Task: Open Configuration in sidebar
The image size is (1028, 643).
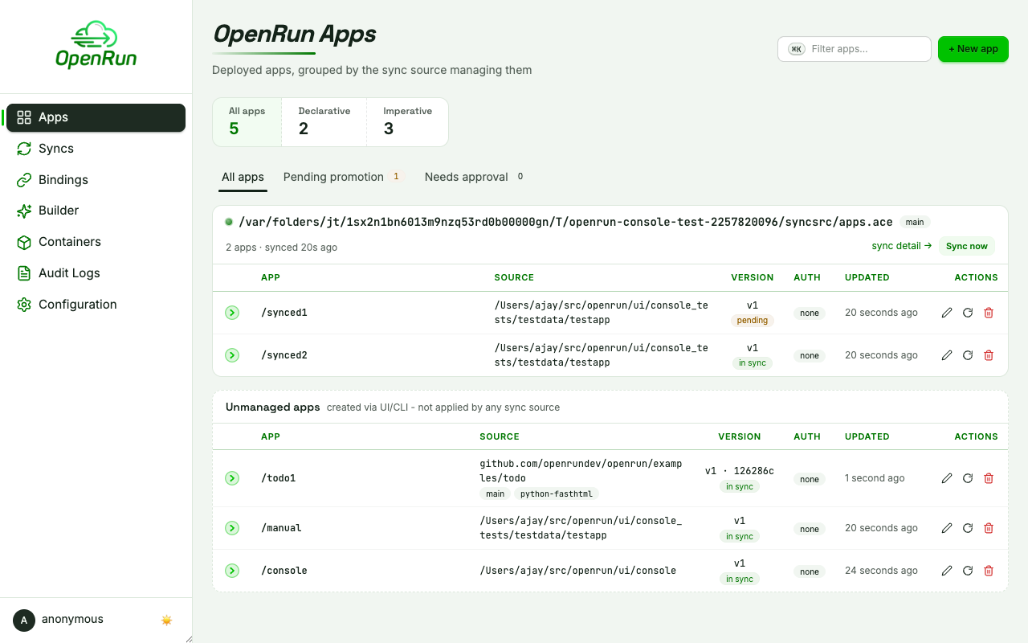Action: pyautogui.click(x=96, y=305)
